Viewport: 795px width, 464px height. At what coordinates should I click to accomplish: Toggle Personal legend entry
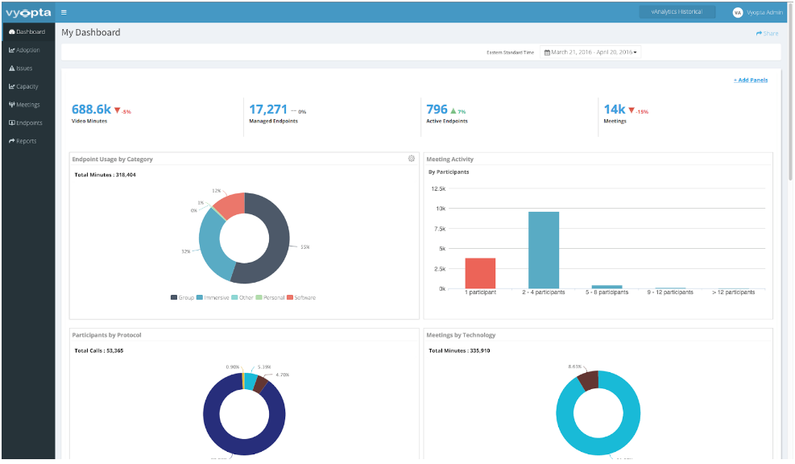271,298
